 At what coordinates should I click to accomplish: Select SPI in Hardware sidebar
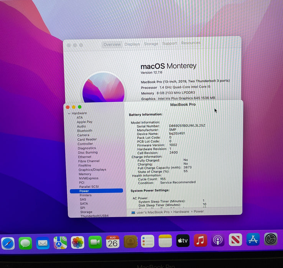[x=82, y=208]
